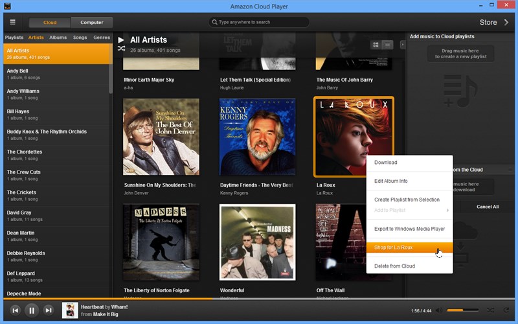Select artist Andy Bell

56,74
